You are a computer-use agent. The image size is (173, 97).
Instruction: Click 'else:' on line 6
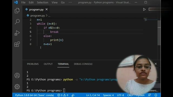coord(48,36)
